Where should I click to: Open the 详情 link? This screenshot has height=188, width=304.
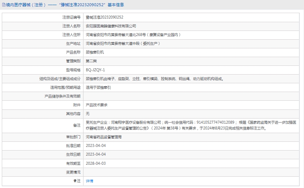tap(89, 181)
